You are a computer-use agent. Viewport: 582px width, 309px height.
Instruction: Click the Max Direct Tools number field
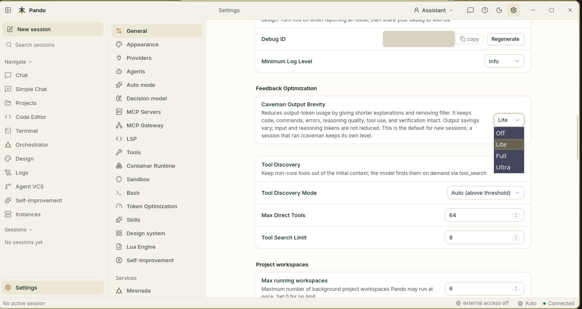pos(485,215)
